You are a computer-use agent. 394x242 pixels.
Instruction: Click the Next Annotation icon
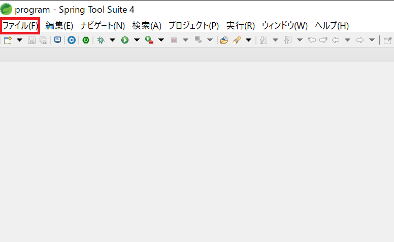click(x=264, y=40)
